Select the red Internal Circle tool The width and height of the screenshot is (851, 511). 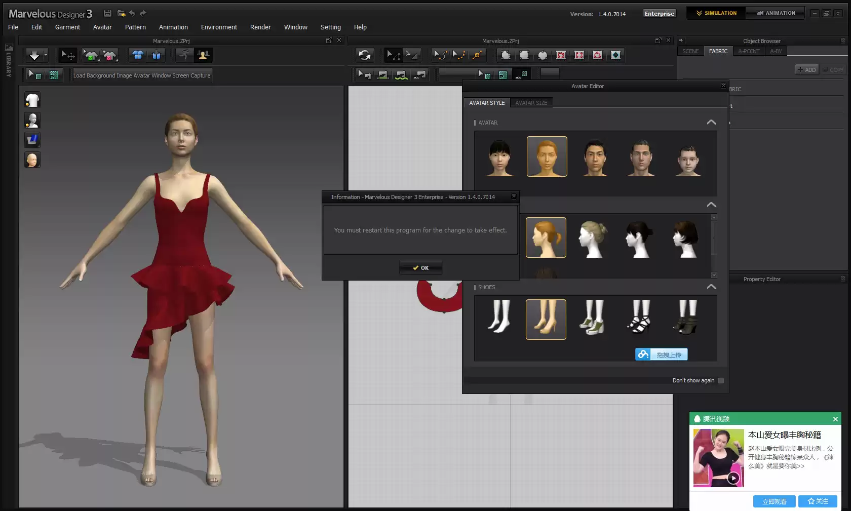[597, 55]
